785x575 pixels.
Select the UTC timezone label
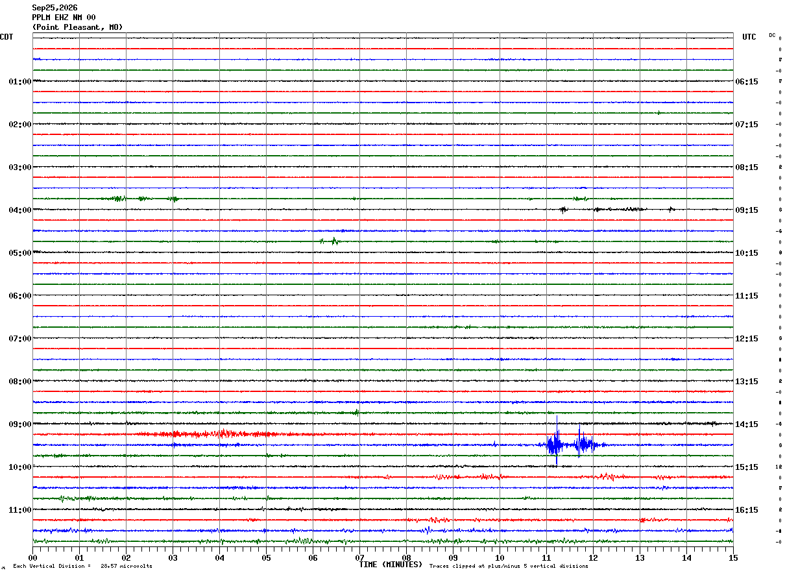click(749, 37)
